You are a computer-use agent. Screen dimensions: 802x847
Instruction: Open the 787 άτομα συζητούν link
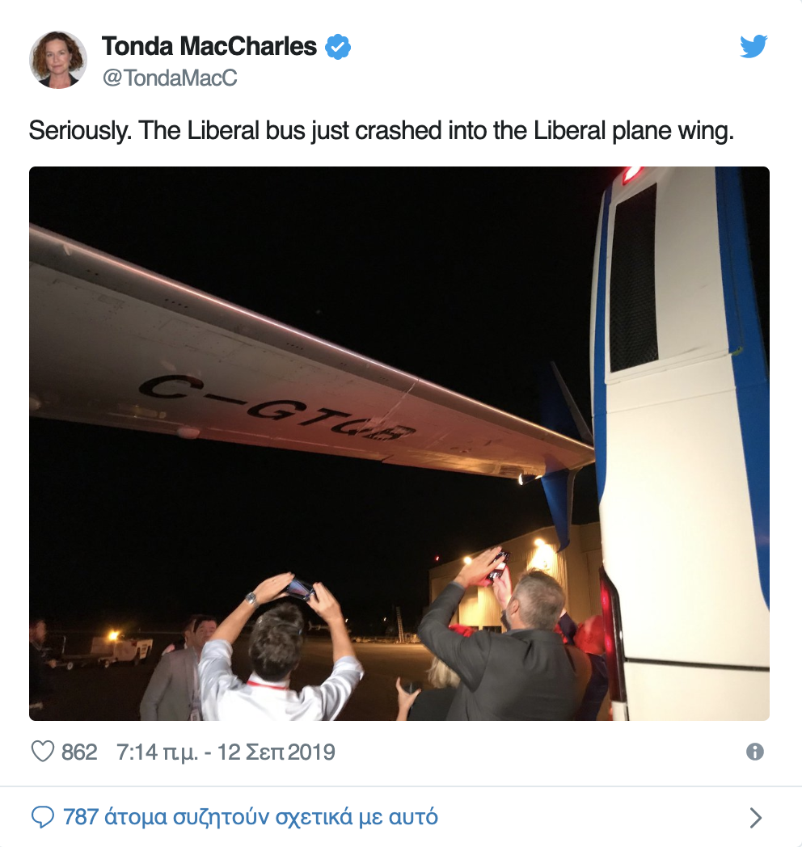pos(251,817)
